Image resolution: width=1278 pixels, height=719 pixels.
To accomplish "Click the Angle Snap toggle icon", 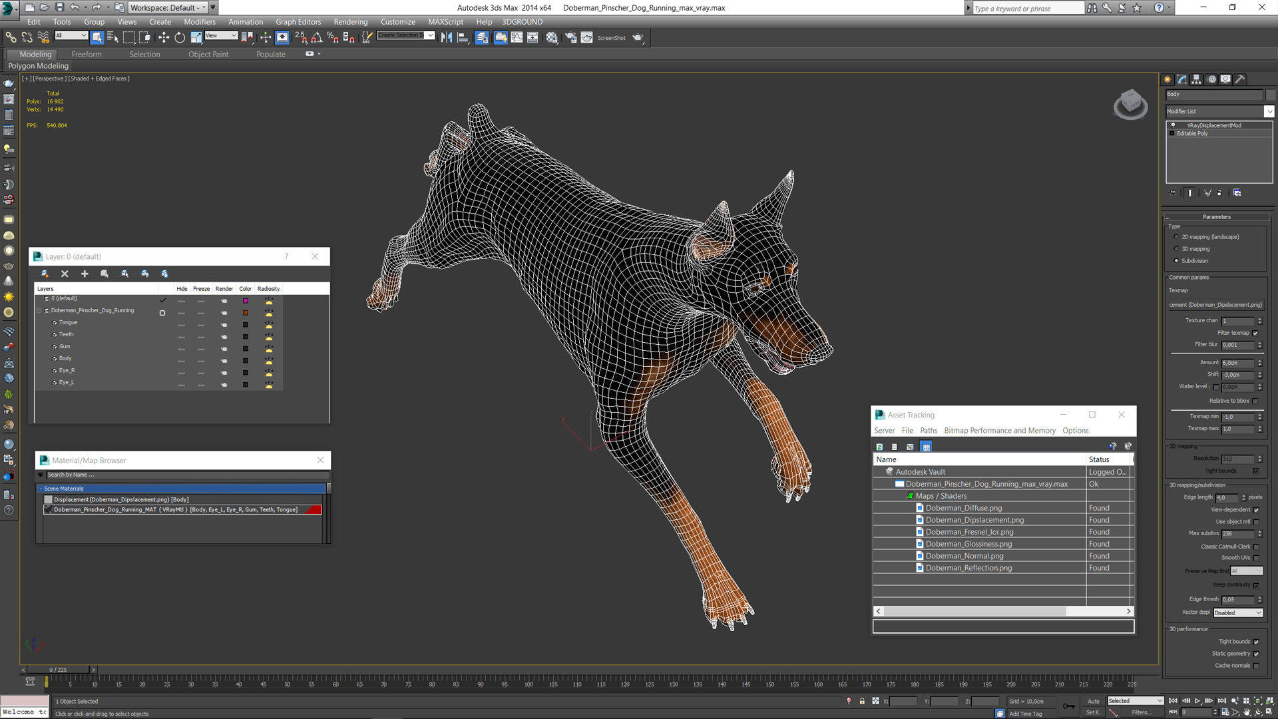I will coord(317,38).
